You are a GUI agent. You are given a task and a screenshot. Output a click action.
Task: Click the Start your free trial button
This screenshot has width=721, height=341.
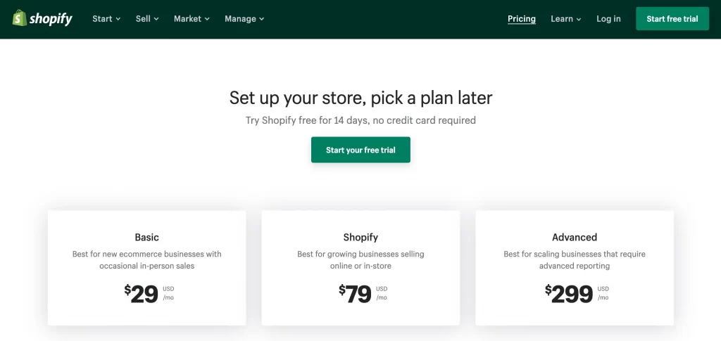[360, 150]
